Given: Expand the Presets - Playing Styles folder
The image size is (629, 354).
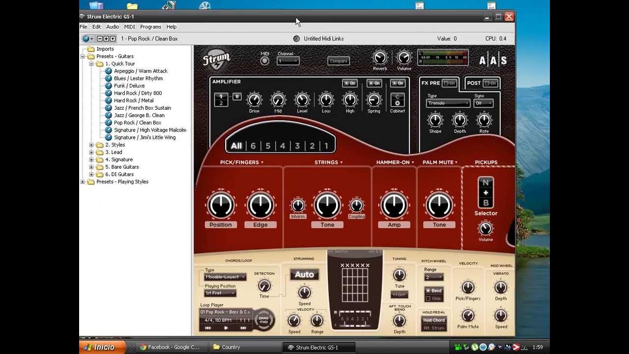Looking at the screenshot, I should click(x=83, y=181).
